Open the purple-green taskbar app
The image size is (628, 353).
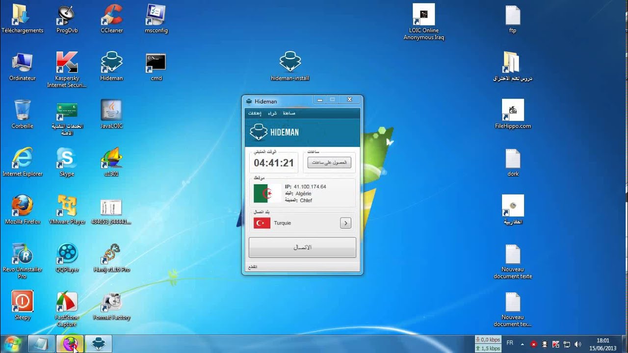[x=70, y=344]
